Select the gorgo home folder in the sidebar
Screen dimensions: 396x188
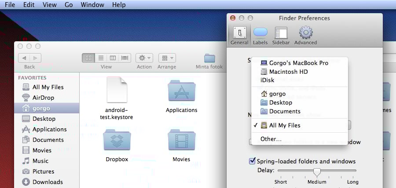point(47,108)
